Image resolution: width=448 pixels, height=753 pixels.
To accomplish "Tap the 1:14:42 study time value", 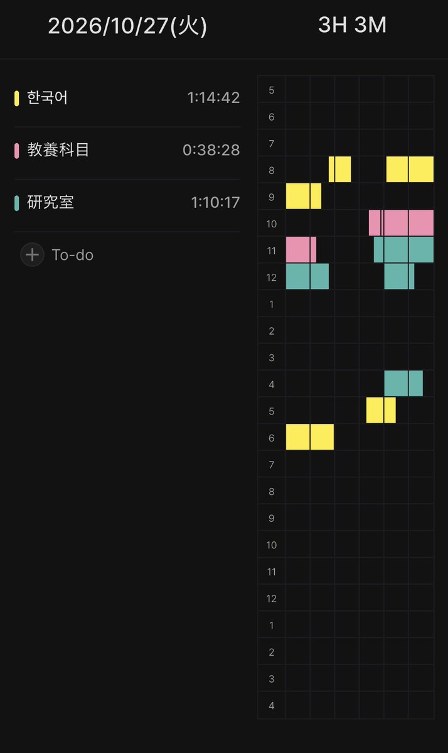I will (213, 98).
